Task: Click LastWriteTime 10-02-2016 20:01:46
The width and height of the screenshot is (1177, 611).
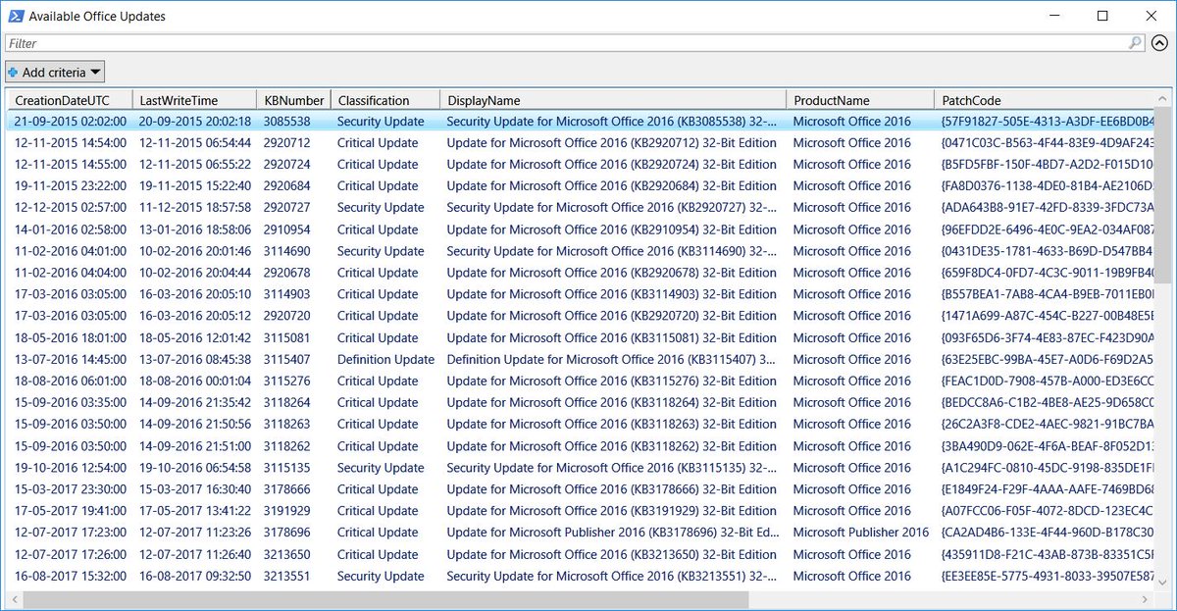Action: click(194, 251)
